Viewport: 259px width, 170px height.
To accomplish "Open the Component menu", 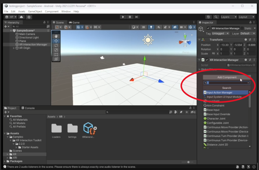I will click(52, 11).
